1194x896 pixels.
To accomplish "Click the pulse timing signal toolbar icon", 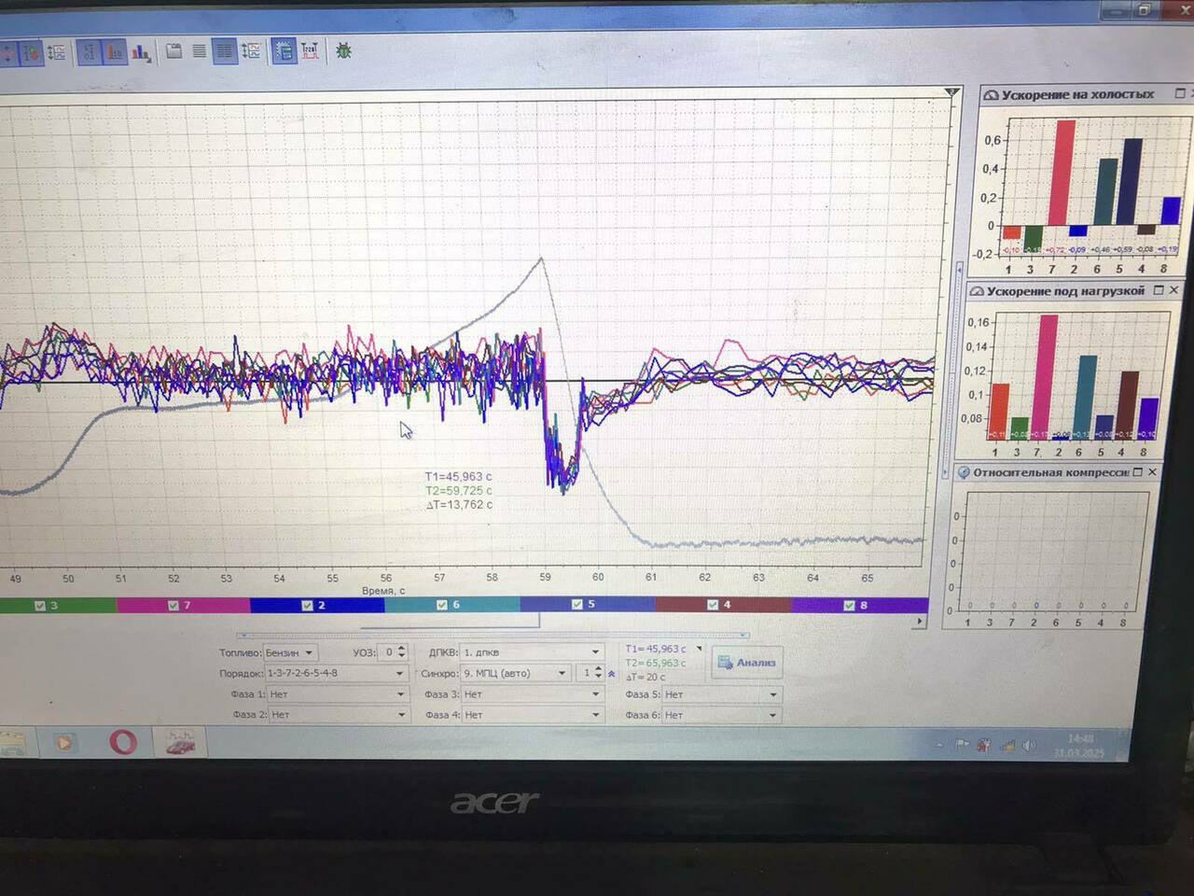I will pos(309,51).
